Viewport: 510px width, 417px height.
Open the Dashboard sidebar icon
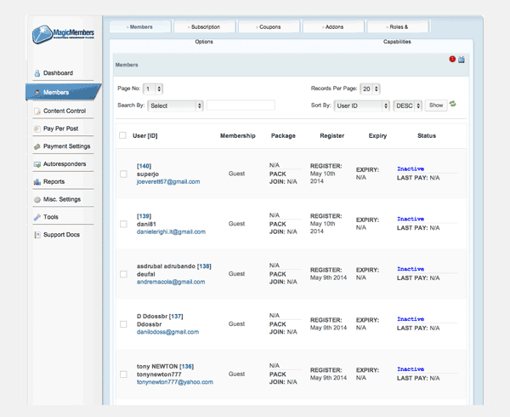pos(37,74)
